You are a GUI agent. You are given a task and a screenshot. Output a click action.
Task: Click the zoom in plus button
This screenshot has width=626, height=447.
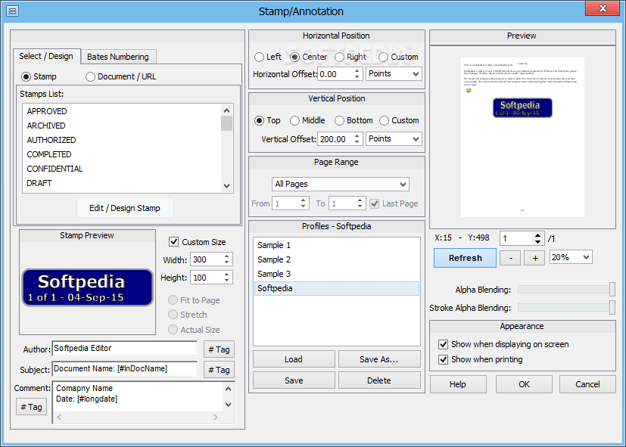535,258
